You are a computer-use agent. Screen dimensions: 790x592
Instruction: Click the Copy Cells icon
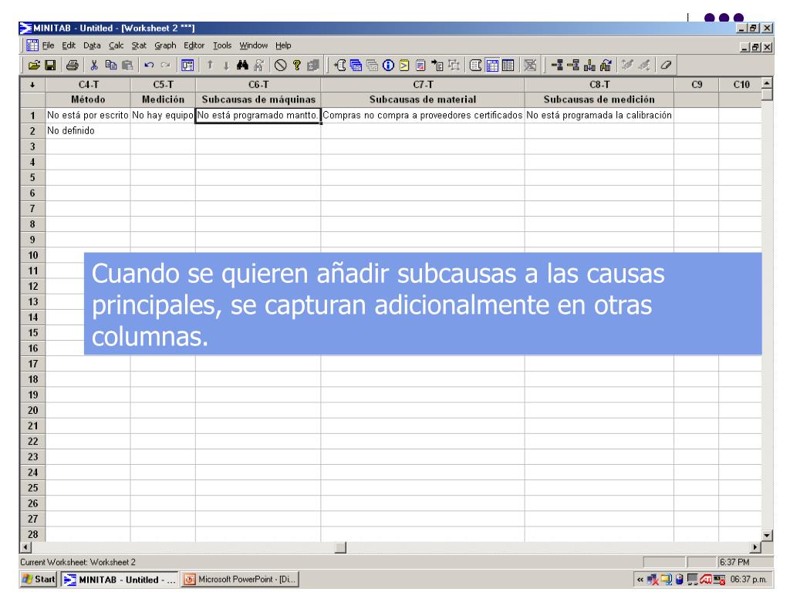111,65
